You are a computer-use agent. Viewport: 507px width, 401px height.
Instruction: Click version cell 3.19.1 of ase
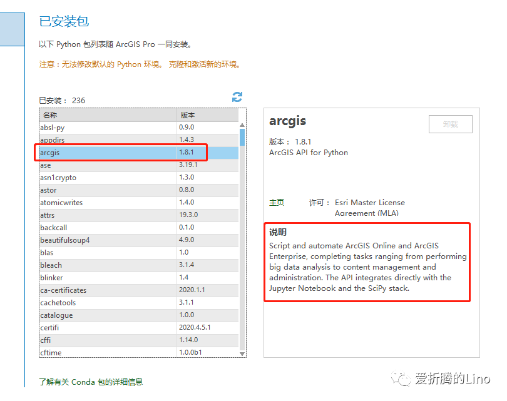click(x=208, y=165)
